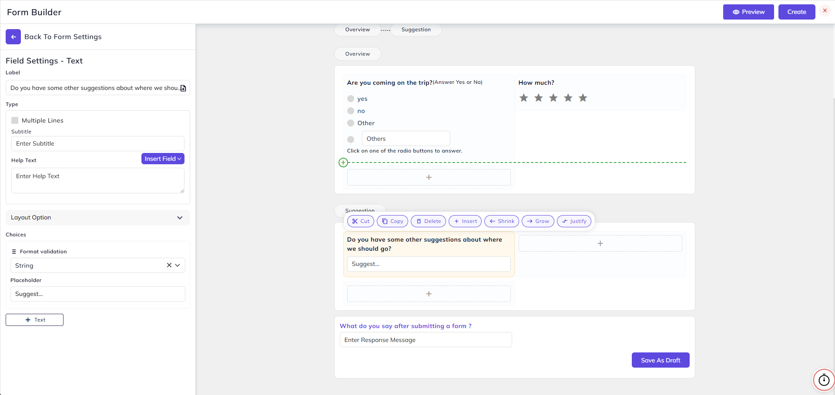The image size is (835, 395).
Task: Select the 'Other' radio button
Action: click(x=351, y=123)
